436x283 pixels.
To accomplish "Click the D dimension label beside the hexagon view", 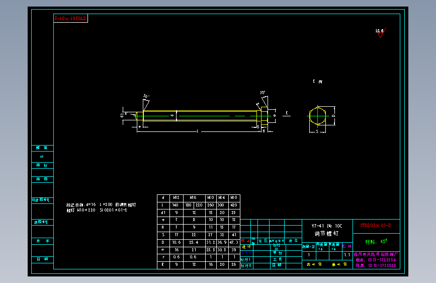I will 333,116.
